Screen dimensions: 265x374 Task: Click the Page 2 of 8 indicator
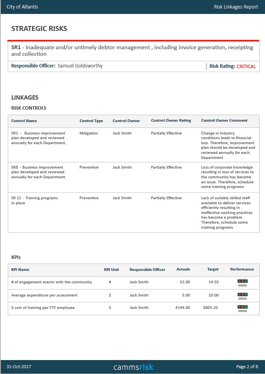(x=247, y=367)
